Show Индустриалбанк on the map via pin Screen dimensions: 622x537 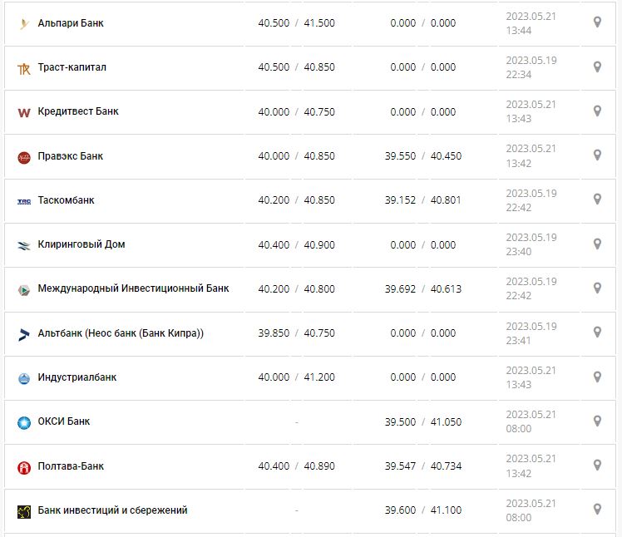tap(596, 377)
